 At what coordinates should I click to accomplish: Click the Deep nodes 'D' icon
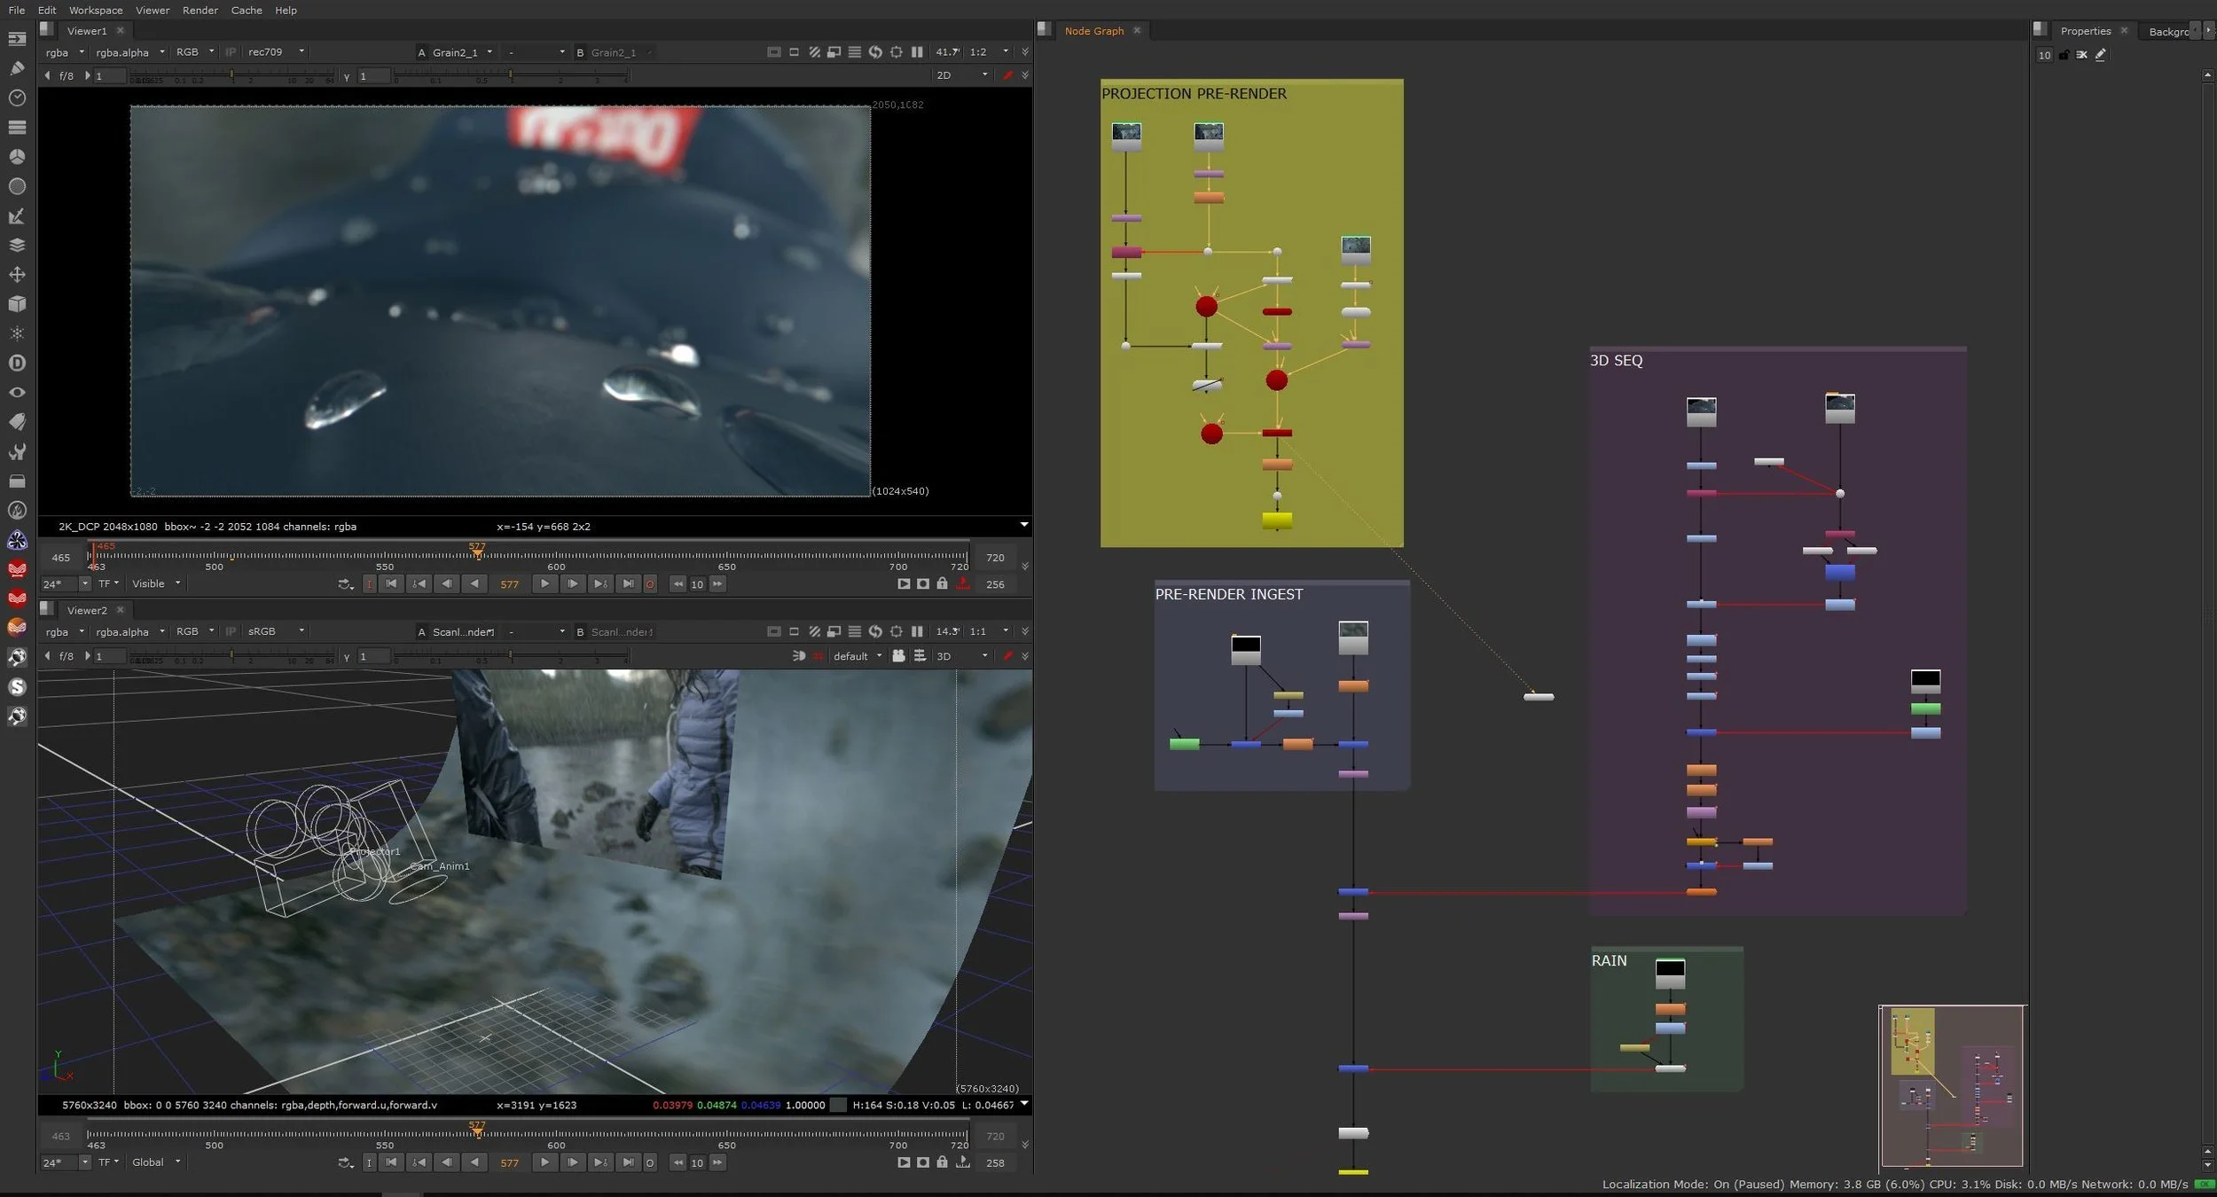pyautogui.click(x=17, y=363)
